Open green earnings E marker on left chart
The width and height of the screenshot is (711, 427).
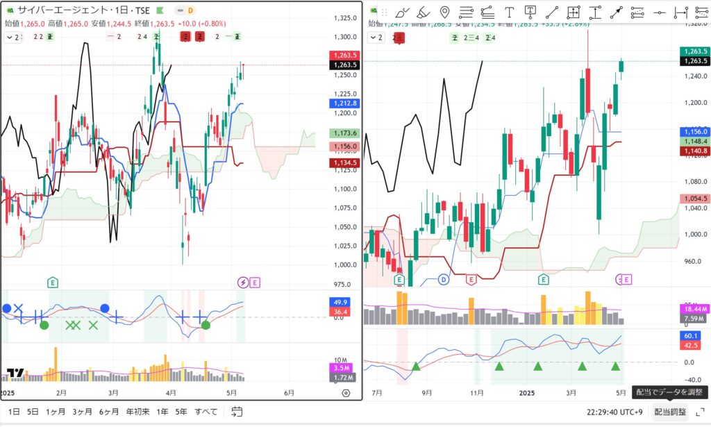[x=53, y=283]
